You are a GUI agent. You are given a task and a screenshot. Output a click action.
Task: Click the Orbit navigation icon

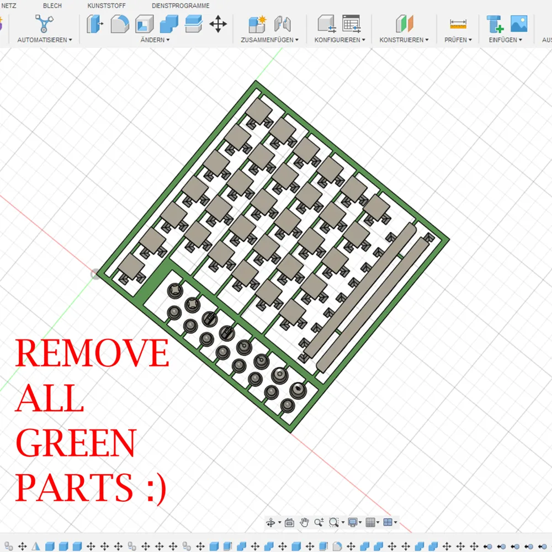pyautogui.click(x=270, y=522)
